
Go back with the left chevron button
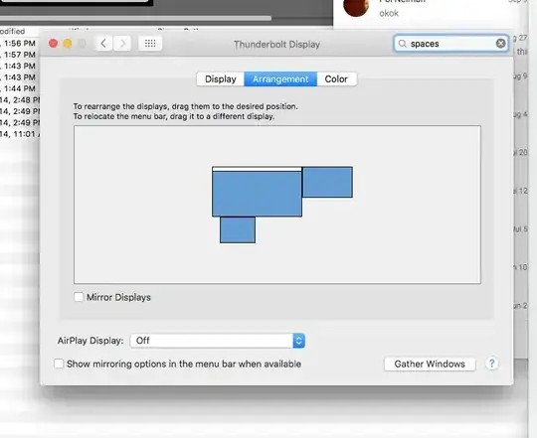[x=103, y=44]
